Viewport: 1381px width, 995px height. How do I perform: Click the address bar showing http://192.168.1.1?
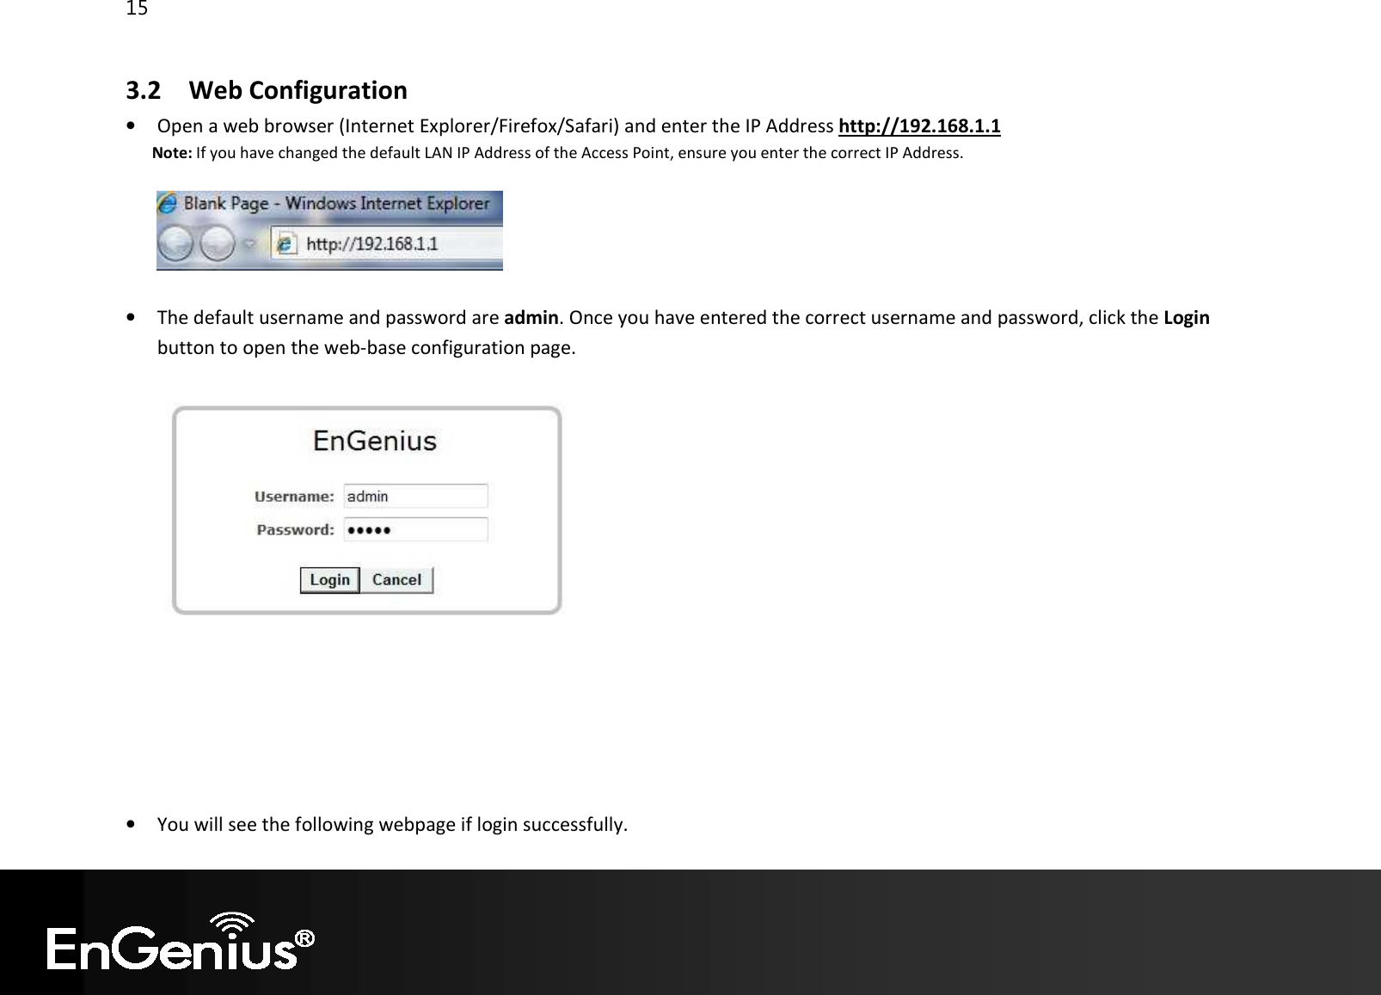click(x=387, y=244)
